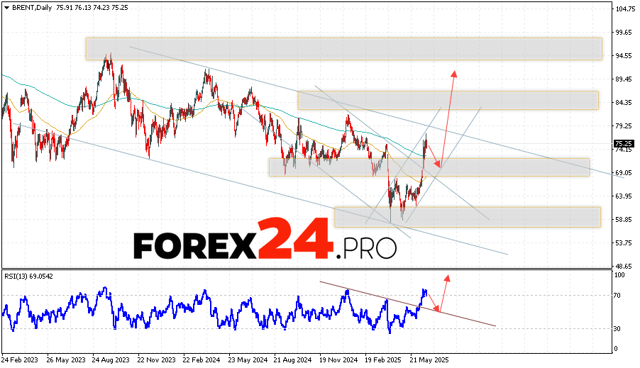Select the top gray resistance zone near 94.55
This screenshot has height=368, width=640.
(343, 48)
